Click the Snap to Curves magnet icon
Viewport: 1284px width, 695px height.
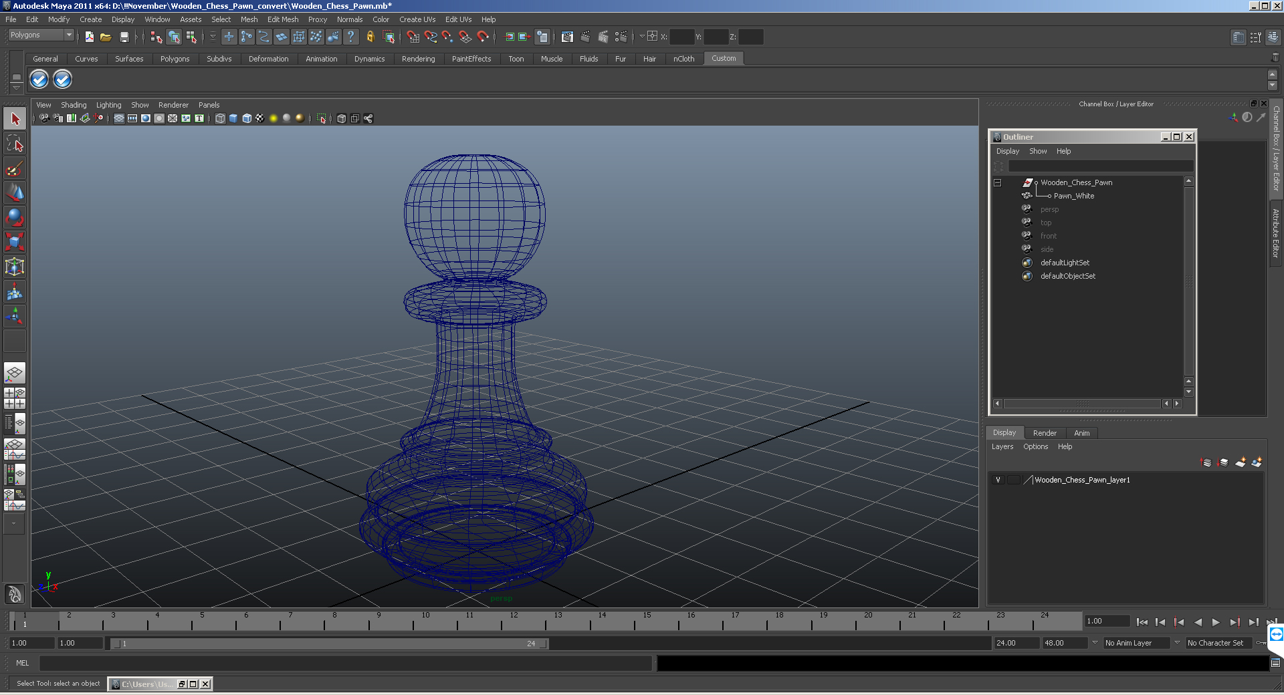(x=431, y=37)
